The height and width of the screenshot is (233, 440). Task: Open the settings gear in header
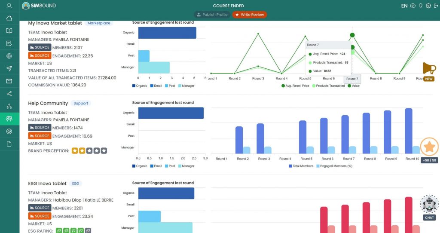tap(428, 6)
